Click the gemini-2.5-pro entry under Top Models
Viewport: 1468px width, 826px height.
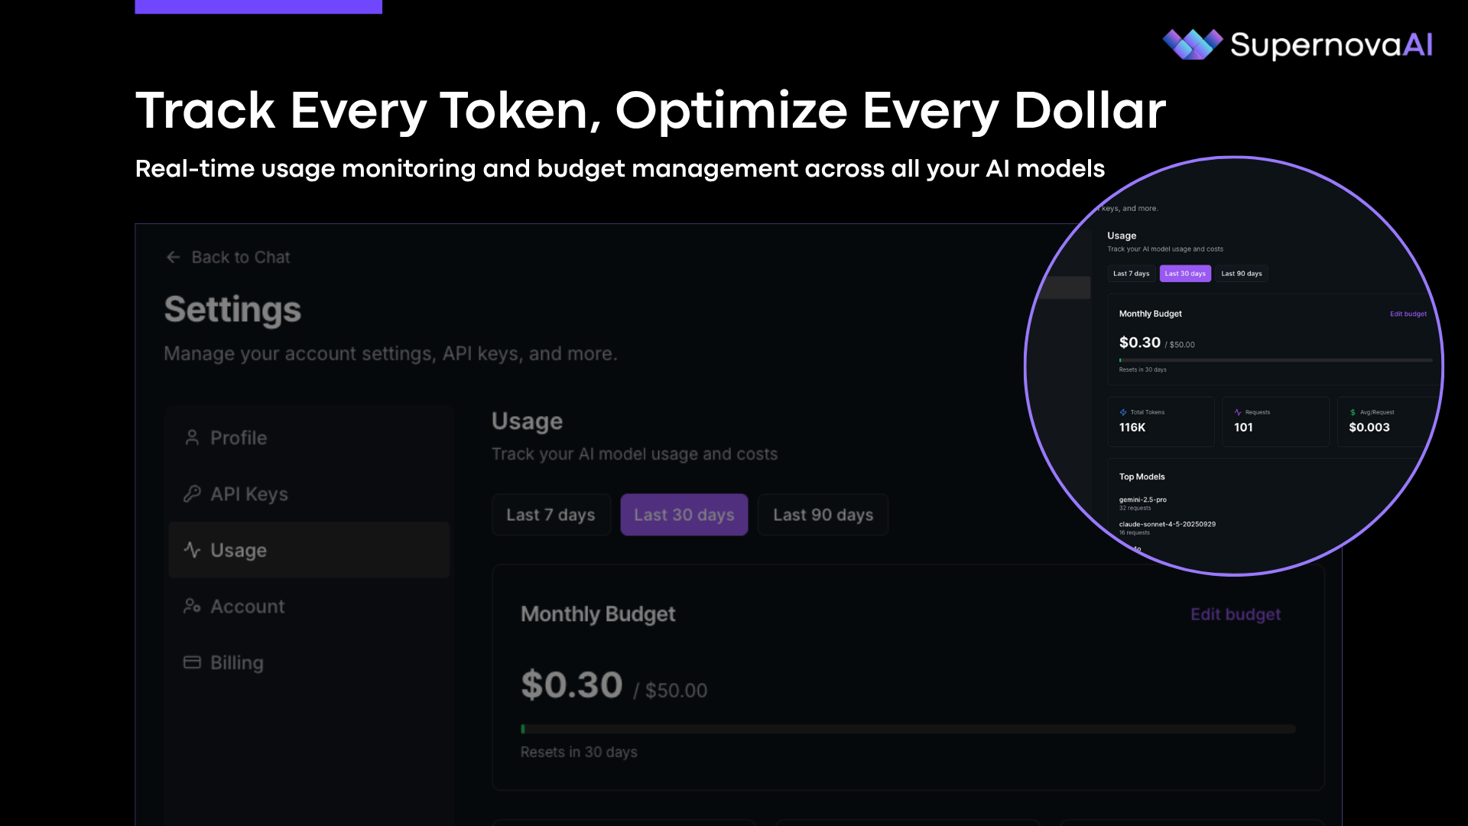pyautogui.click(x=1142, y=500)
